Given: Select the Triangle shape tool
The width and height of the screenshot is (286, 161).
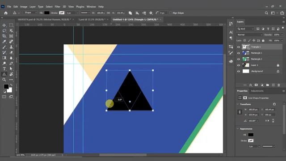Looking at the screenshot, I should pos(4,74).
